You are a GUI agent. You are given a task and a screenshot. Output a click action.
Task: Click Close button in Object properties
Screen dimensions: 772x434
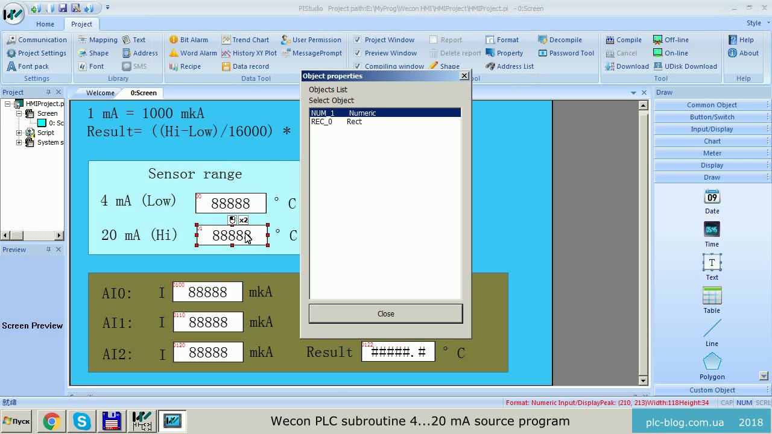click(x=386, y=313)
